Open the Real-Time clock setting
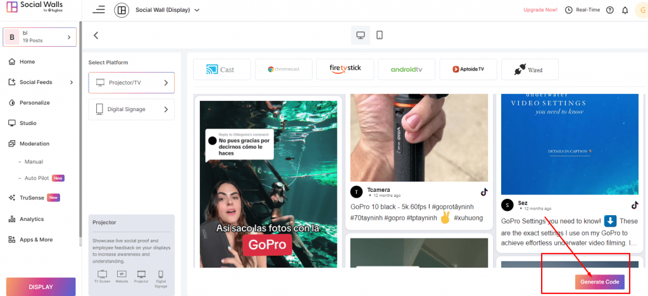Viewport: 648px width, 296px height. pyautogui.click(x=582, y=10)
